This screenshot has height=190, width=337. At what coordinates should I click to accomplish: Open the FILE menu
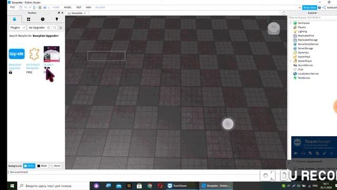point(13,7)
